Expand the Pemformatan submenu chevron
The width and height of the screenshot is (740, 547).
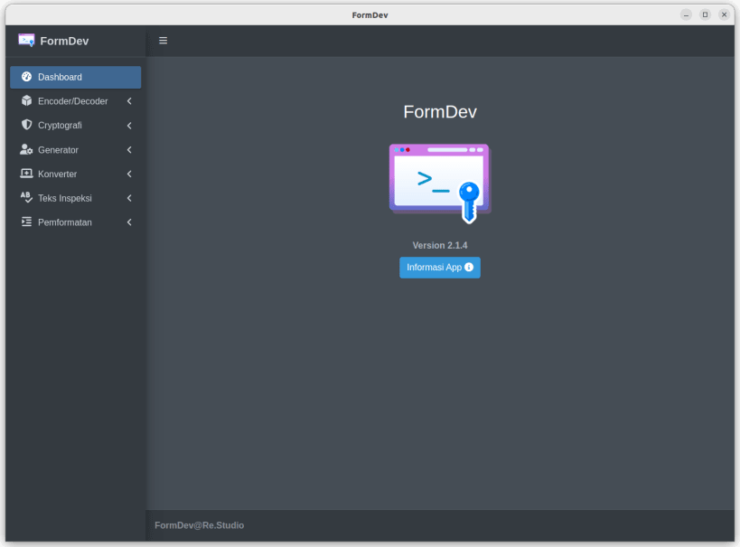[x=129, y=222]
